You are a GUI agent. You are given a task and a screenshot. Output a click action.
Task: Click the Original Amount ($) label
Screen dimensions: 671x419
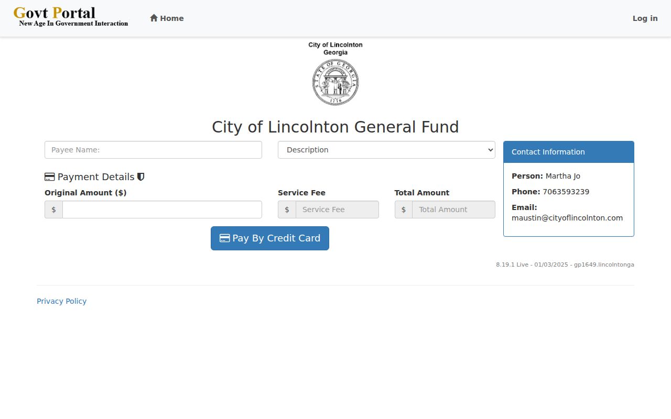85,193
